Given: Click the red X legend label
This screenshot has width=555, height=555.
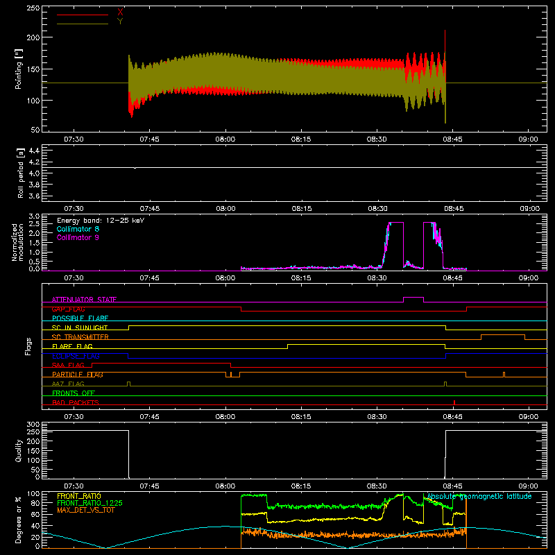Looking at the screenshot, I should click(120, 12).
